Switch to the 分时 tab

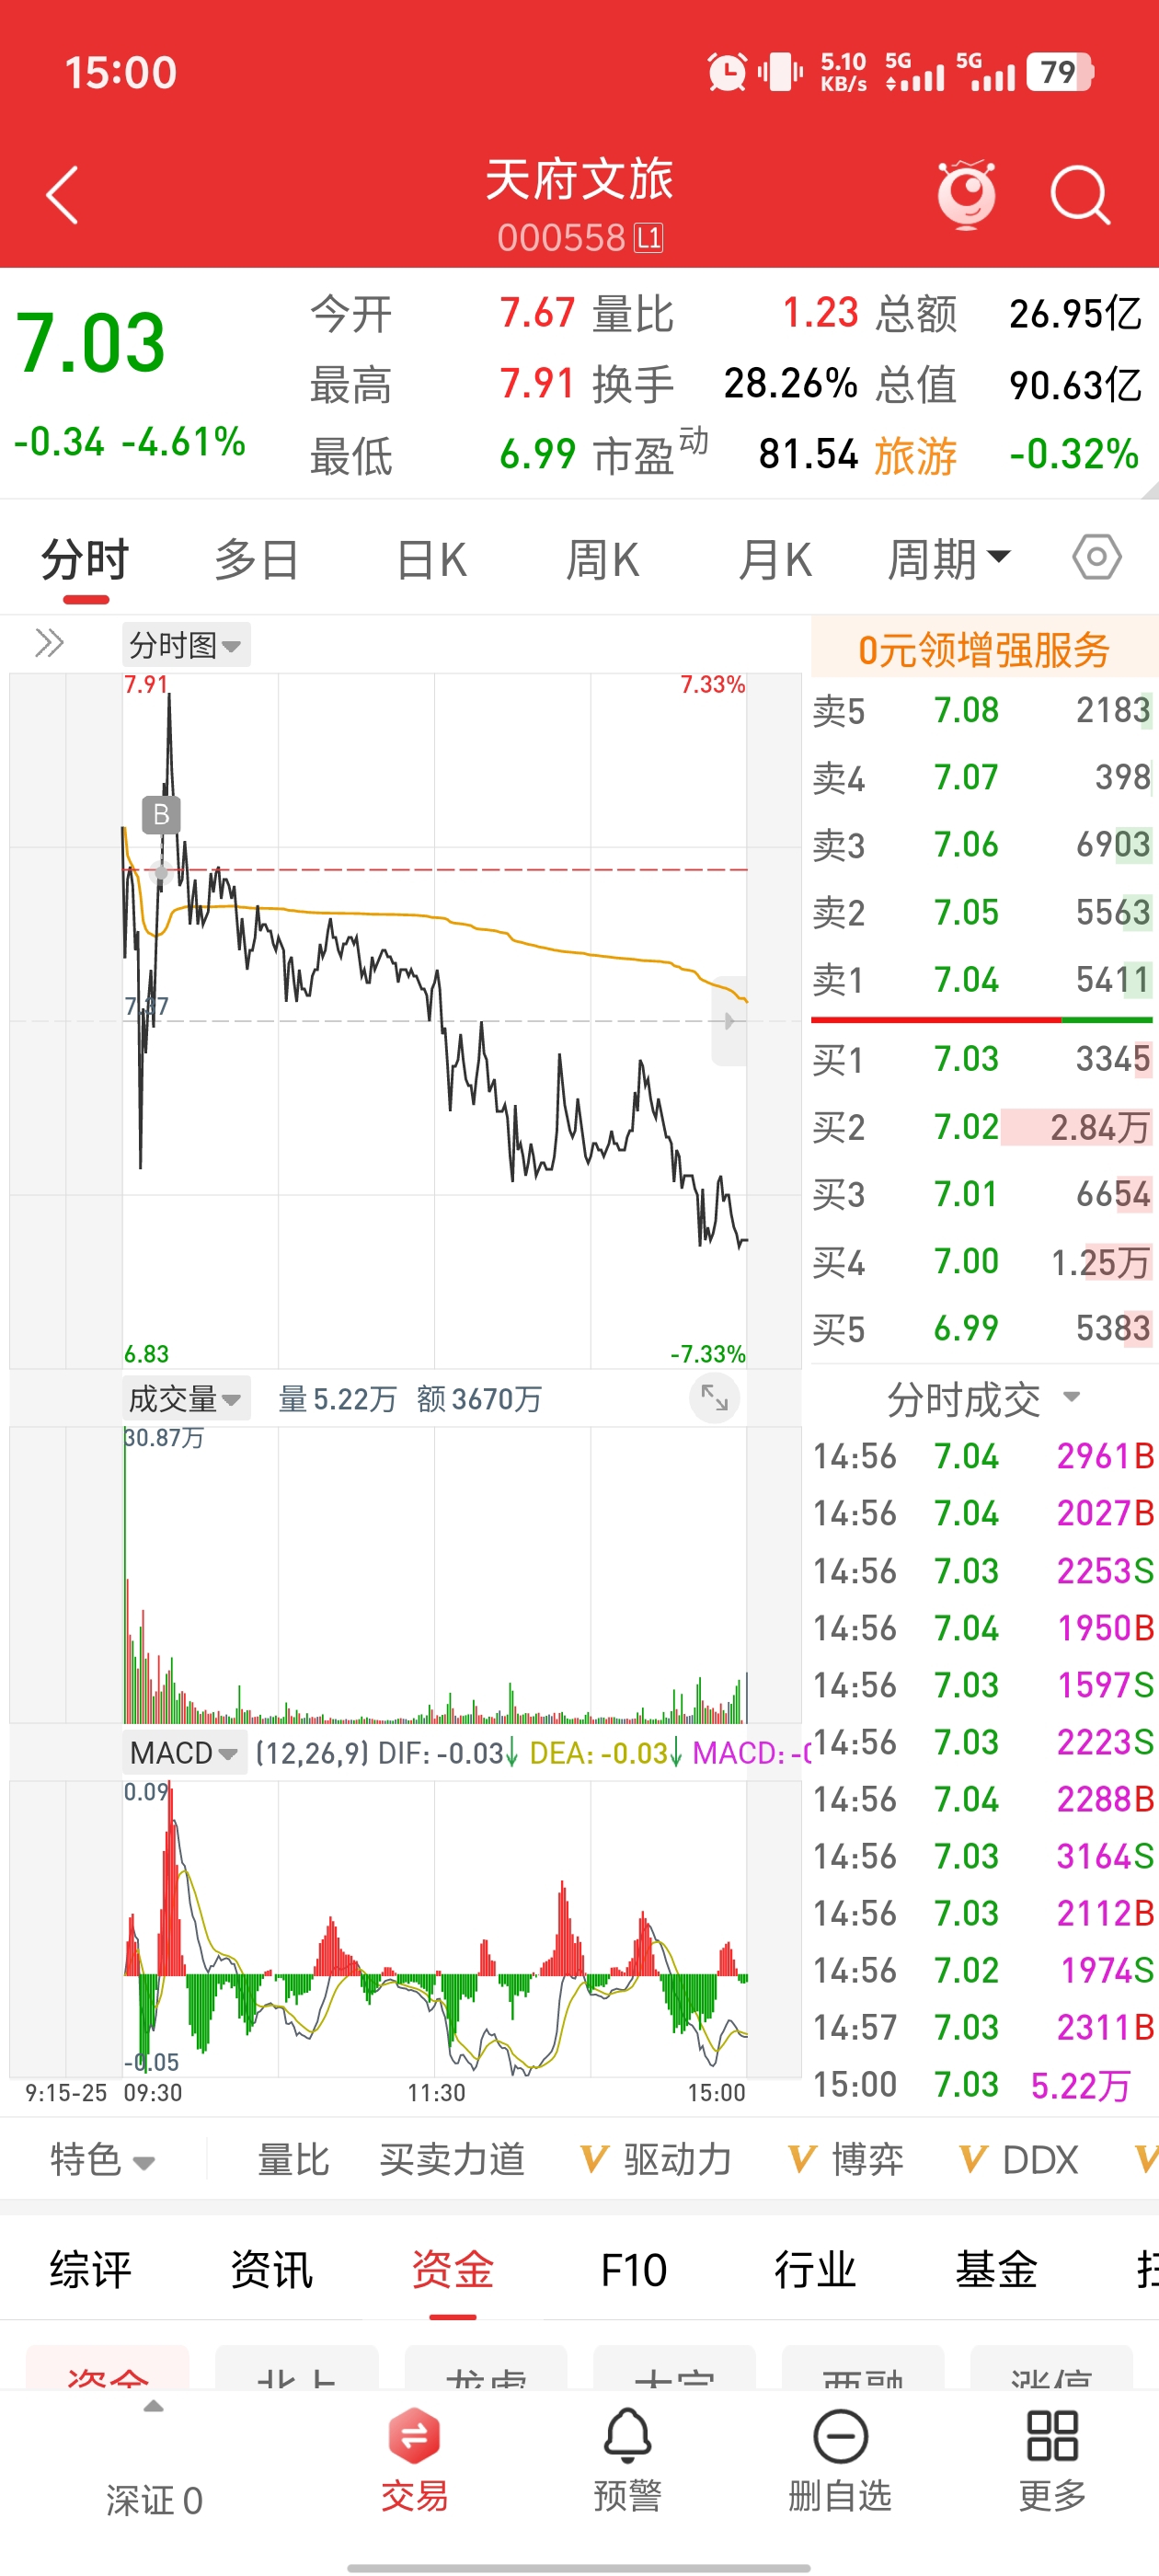point(85,558)
